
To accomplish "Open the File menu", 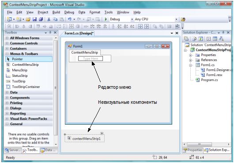I will tap(10, 12).
